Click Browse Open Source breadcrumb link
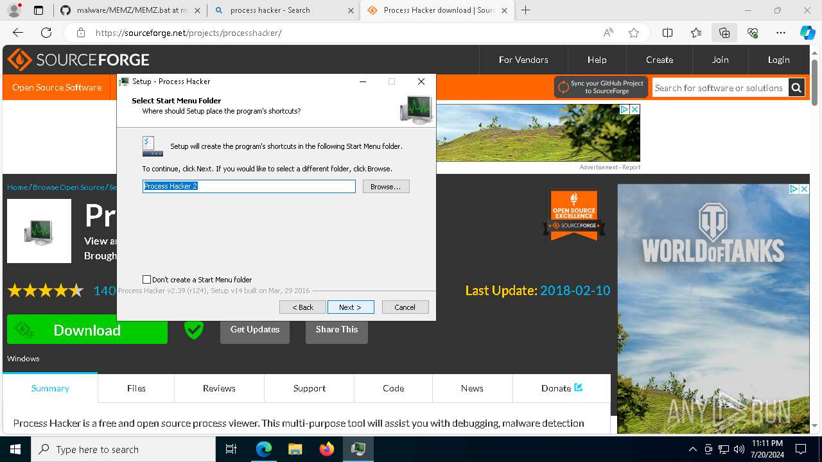822x462 pixels. 68,187
